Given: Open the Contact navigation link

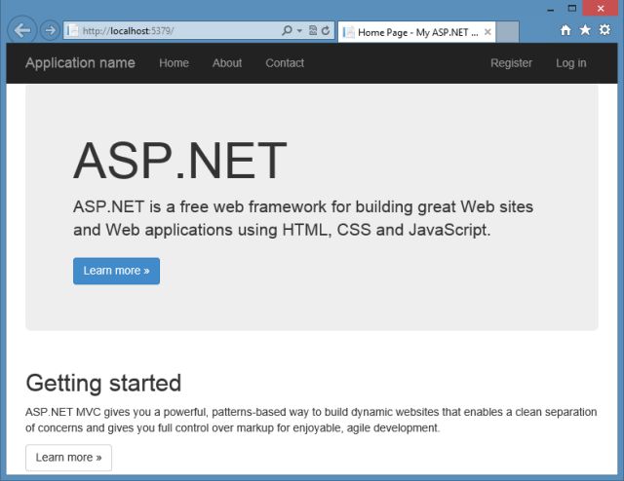Looking at the screenshot, I should tap(285, 63).
